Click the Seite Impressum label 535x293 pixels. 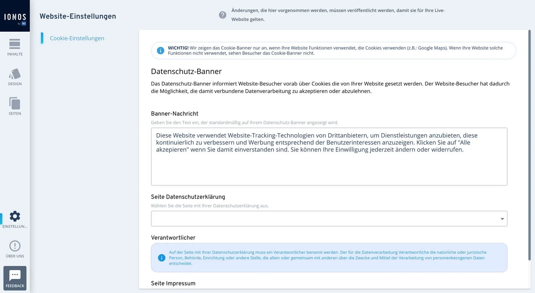(x=173, y=283)
